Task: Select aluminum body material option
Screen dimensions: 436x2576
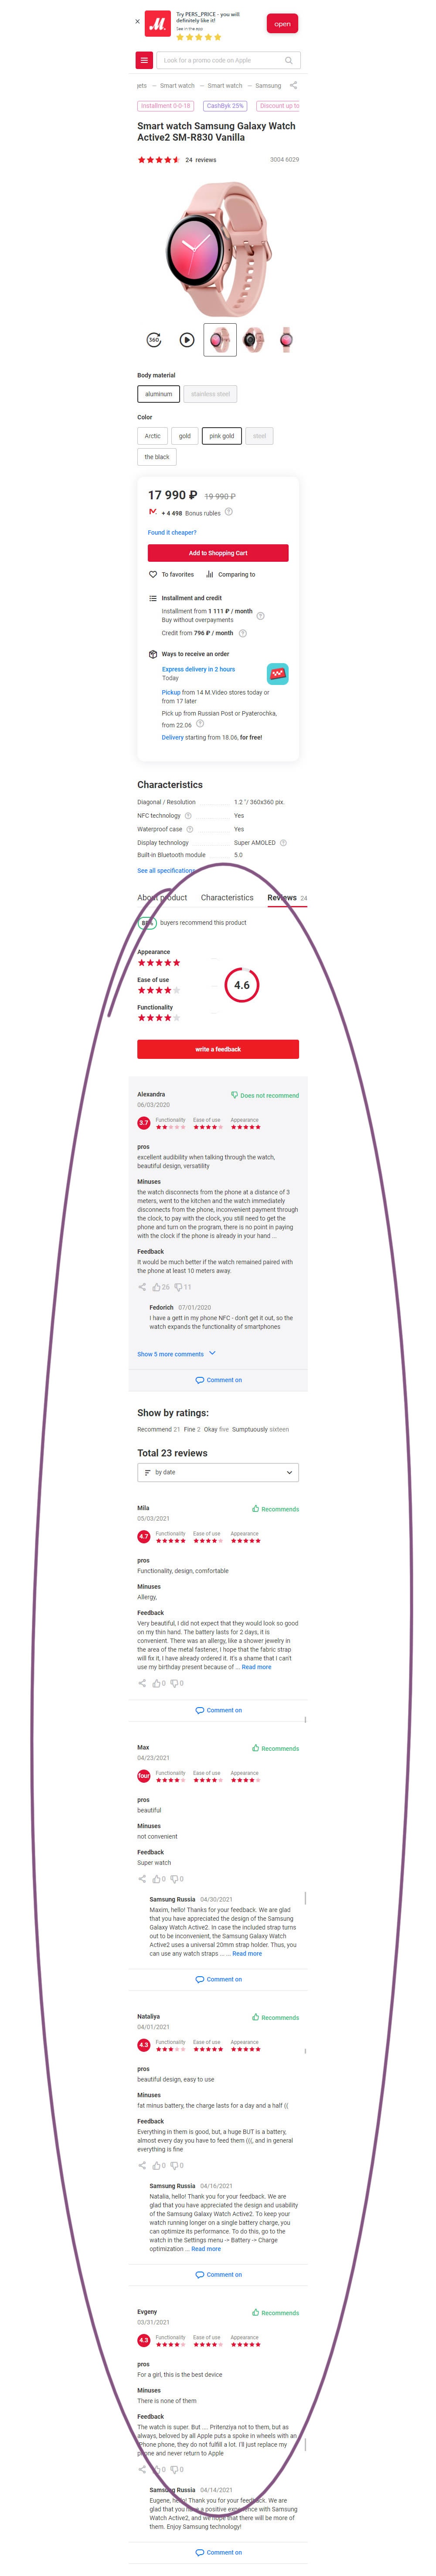Action: 159,394
